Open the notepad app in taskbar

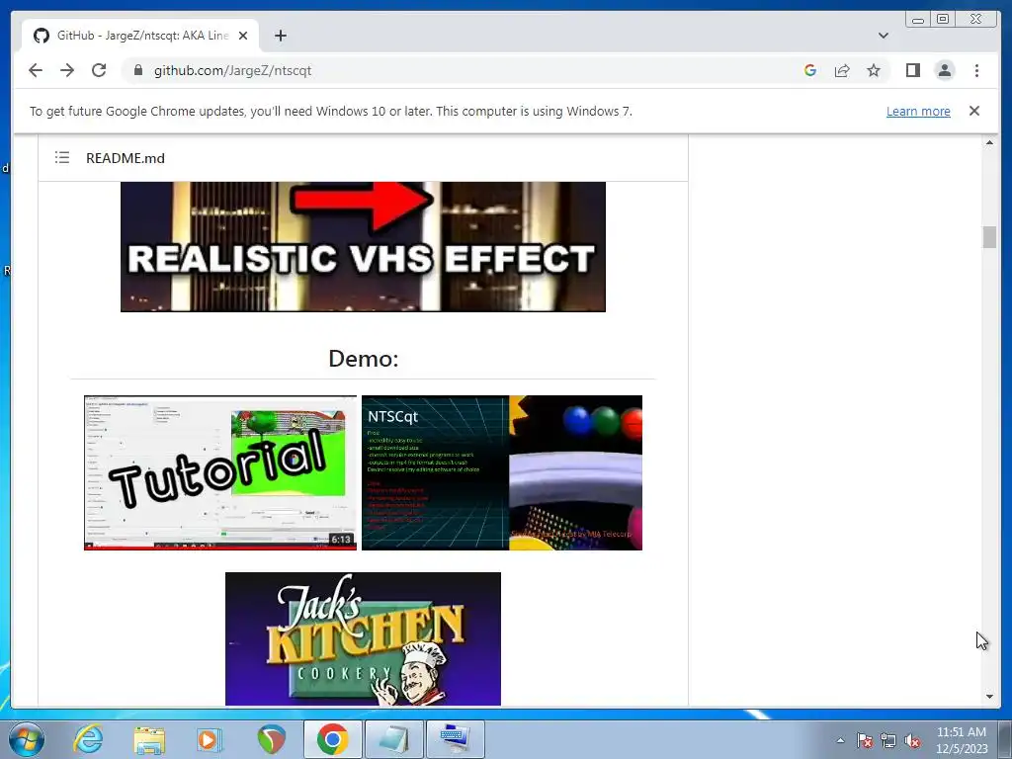(x=393, y=739)
